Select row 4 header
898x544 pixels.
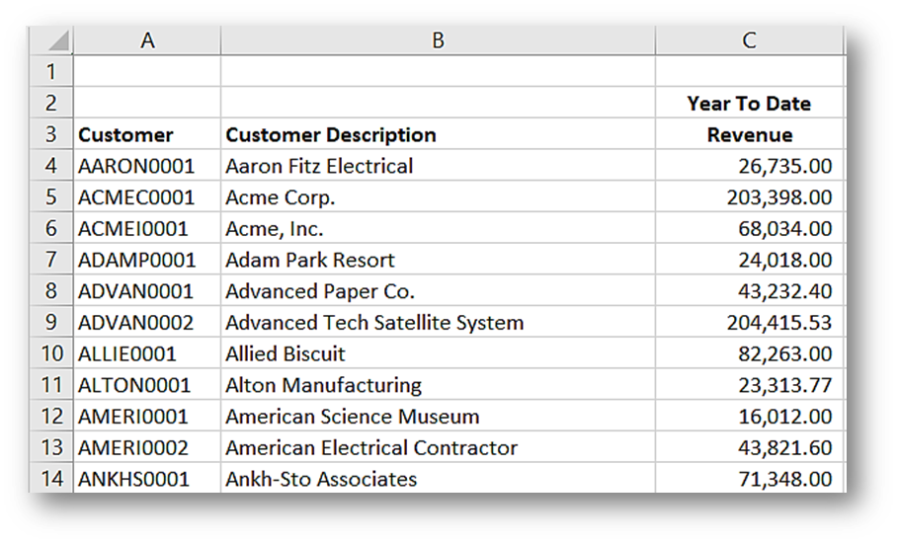pos(51,166)
